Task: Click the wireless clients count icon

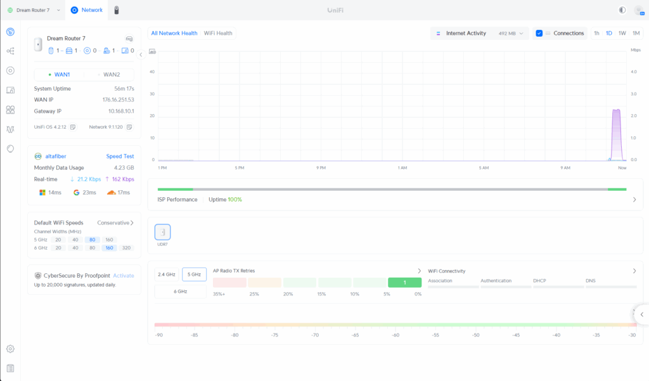Action: [x=106, y=51]
